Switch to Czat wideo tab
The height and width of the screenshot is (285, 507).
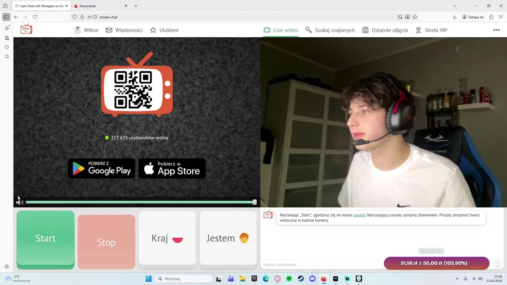[x=281, y=30]
